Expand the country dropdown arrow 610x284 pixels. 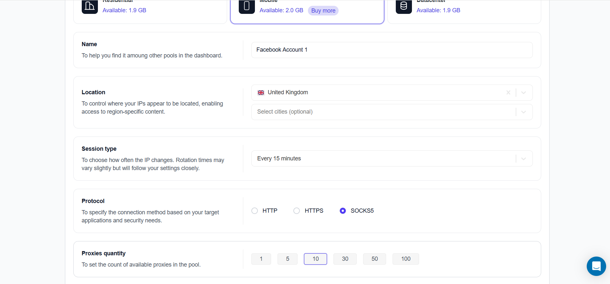[524, 93]
